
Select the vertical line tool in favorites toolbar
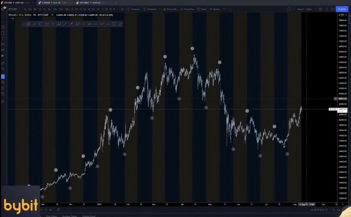[83, 24]
